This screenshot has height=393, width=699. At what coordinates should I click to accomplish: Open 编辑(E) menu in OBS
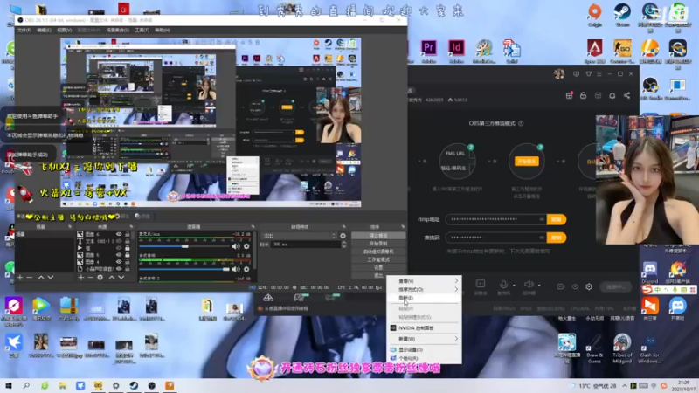tap(44, 30)
